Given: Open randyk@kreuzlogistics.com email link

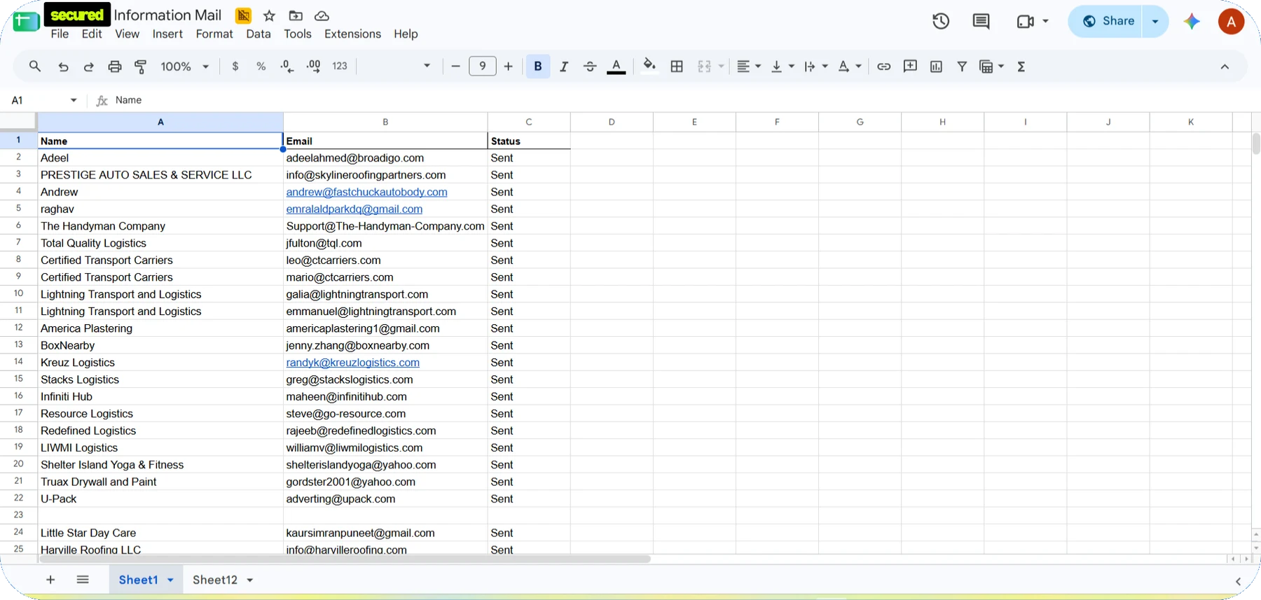Looking at the screenshot, I should click(x=352, y=363).
